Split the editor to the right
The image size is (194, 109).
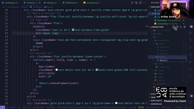pyautogui.click(x=140, y=3)
